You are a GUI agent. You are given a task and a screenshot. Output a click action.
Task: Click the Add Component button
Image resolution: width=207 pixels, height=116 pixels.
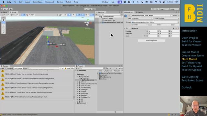click(151, 41)
